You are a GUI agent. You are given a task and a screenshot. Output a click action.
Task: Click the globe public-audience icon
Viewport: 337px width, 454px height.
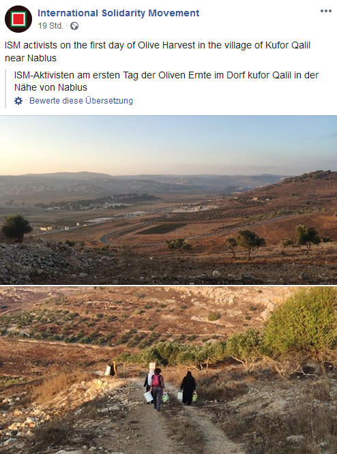74,26
